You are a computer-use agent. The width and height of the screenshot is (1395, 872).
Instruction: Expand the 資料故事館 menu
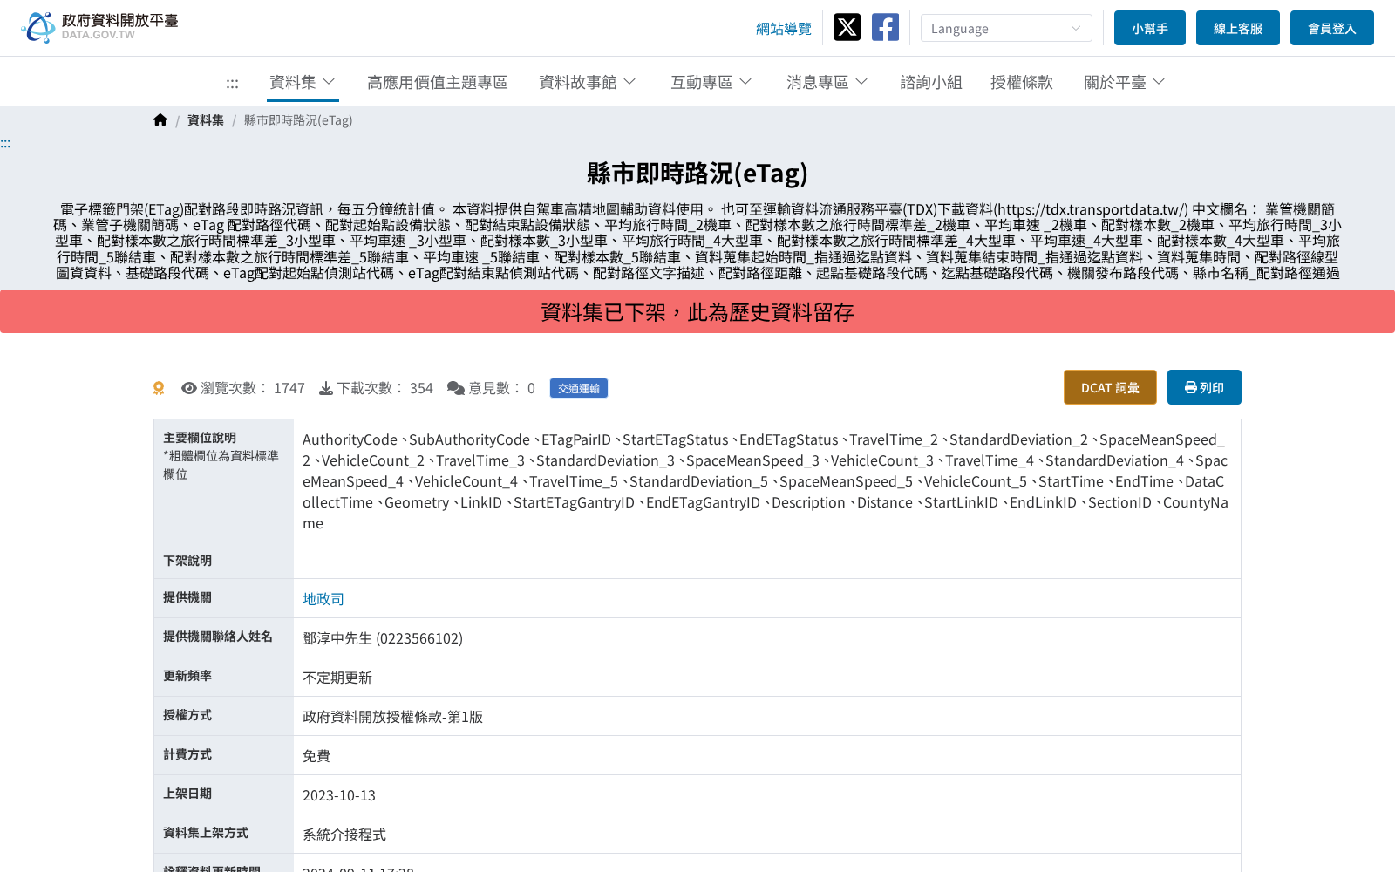(588, 82)
